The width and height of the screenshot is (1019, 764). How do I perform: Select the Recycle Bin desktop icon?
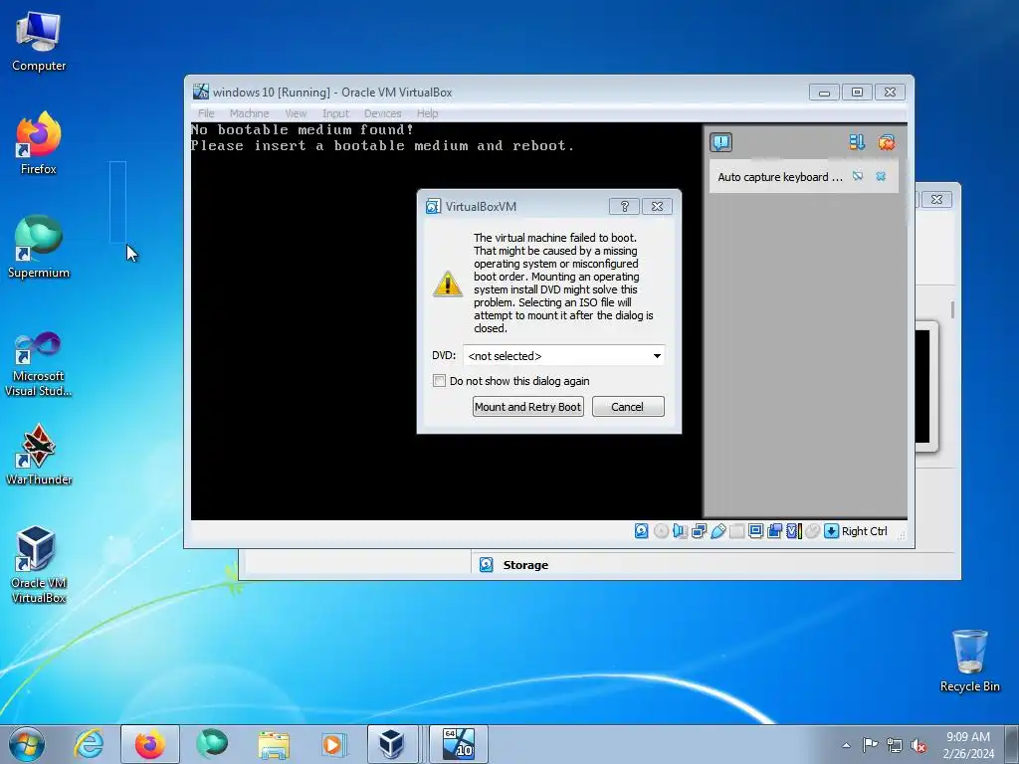tap(969, 662)
